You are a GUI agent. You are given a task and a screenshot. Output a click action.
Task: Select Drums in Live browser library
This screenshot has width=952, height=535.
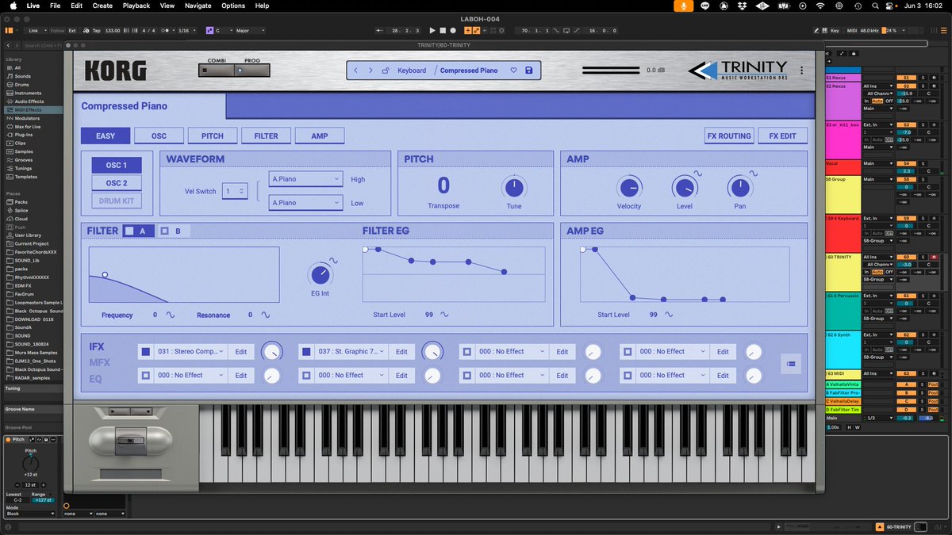(x=21, y=84)
